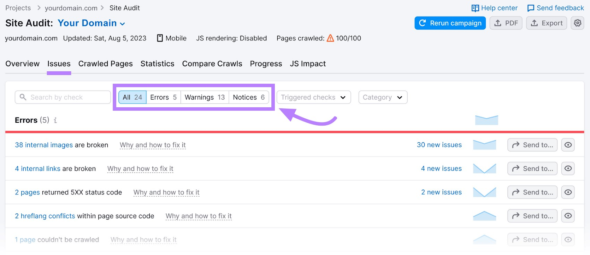Click the Mobile device icon
This screenshot has width=590, height=255.
[x=160, y=38]
